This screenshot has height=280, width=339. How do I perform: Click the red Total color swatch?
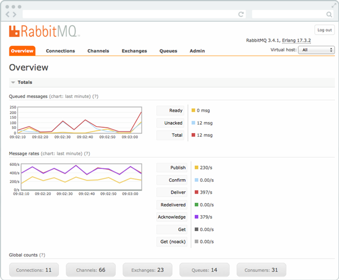(x=193, y=135)
